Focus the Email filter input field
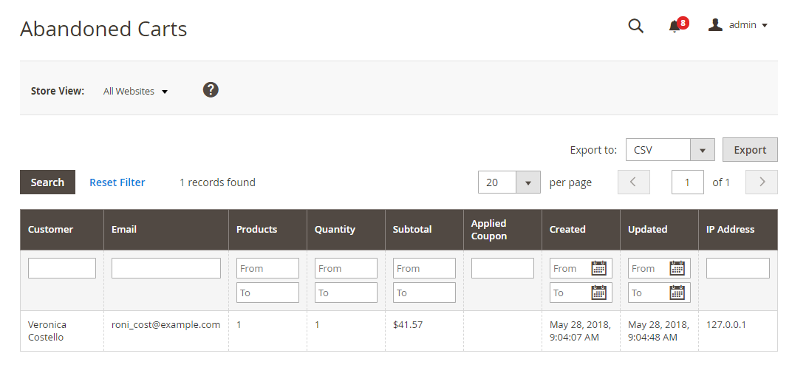 coord(165,268)
